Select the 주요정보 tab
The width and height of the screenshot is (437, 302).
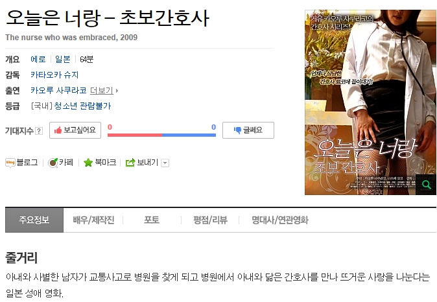click(34, 220)
